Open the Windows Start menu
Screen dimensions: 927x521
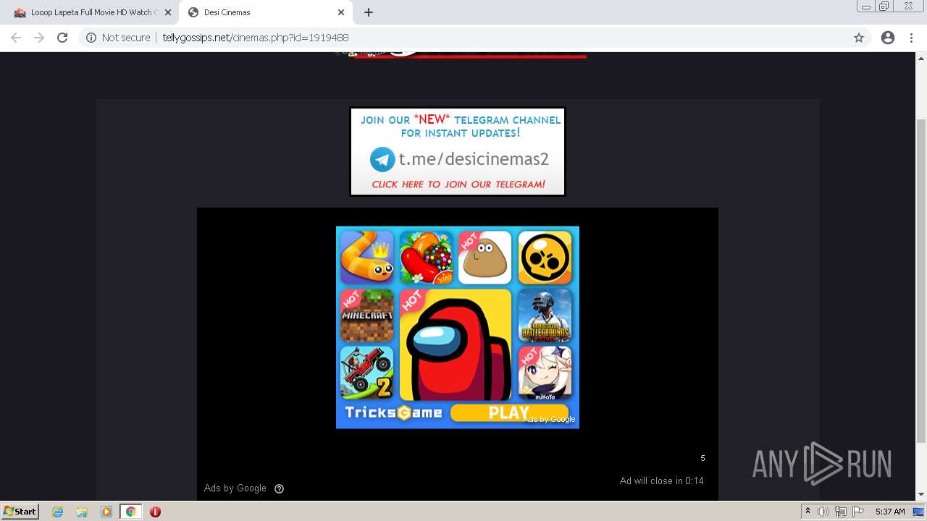[x=20, y=512]
